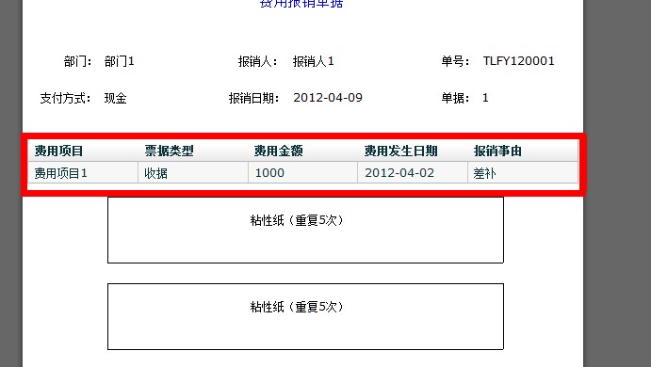The image size is (651, 367).
Task: Select the 差补 reason cell
Action: [x=523, y=172]
